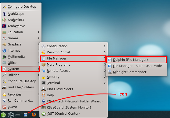
Task: Click the More Programs box icon
Action: coord(44,65)
